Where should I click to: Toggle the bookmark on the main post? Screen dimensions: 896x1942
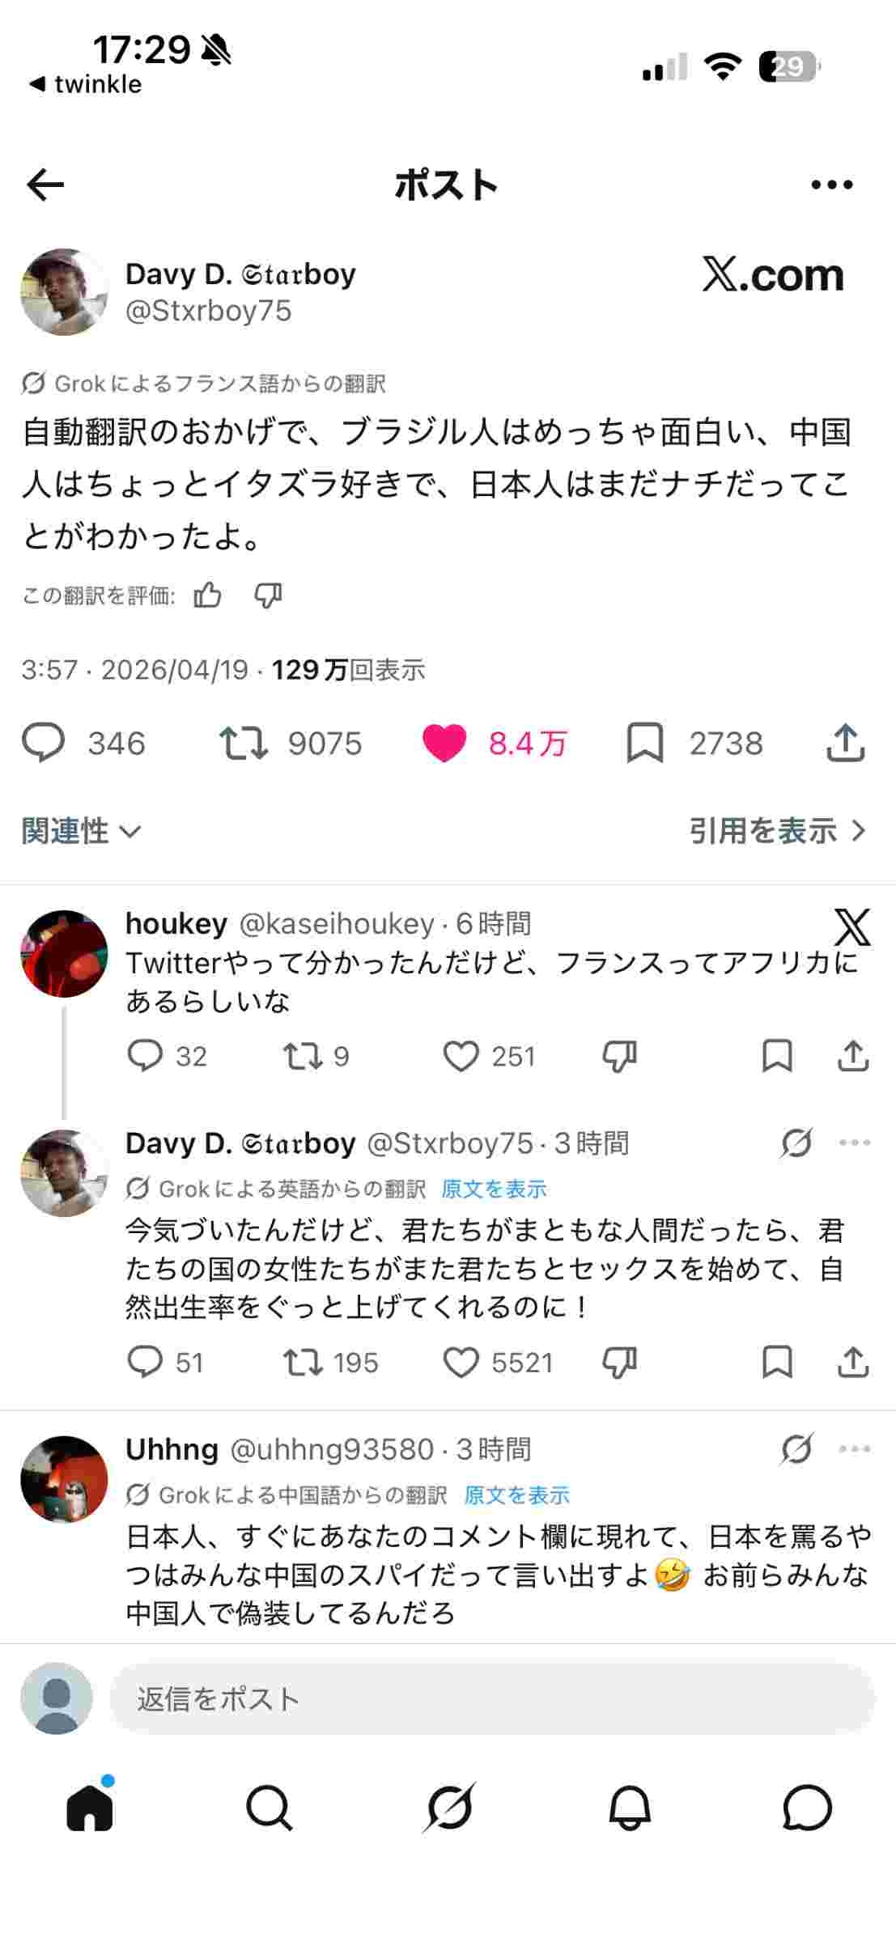(645, 743)
